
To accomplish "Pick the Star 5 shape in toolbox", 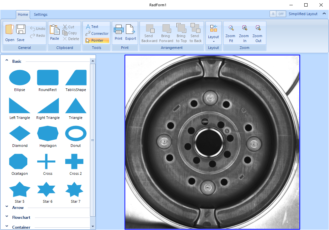I will 19,191.
